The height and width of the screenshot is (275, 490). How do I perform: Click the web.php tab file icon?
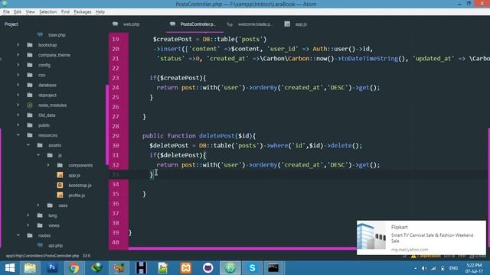[x=116, y=24]
